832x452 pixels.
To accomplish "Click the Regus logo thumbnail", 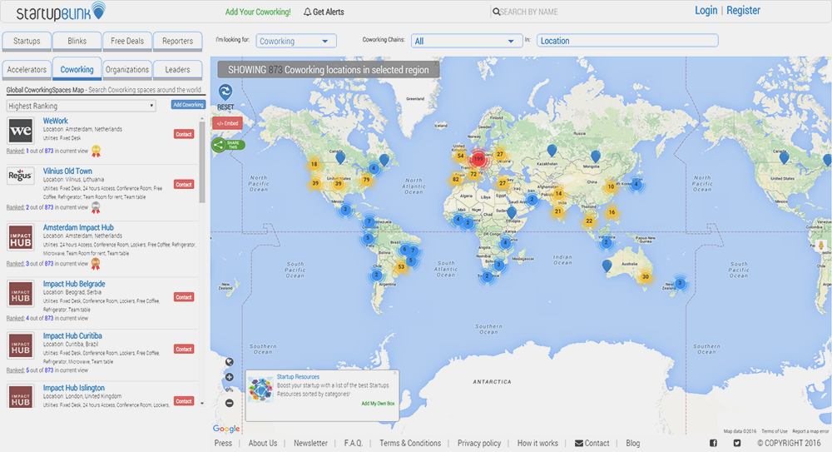I will [21, 176].
